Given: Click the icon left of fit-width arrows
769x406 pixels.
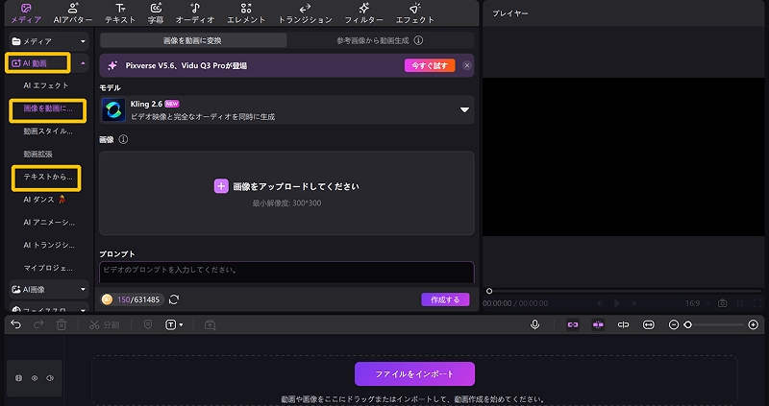Looking at the screenshot, I should pos(623,324).
